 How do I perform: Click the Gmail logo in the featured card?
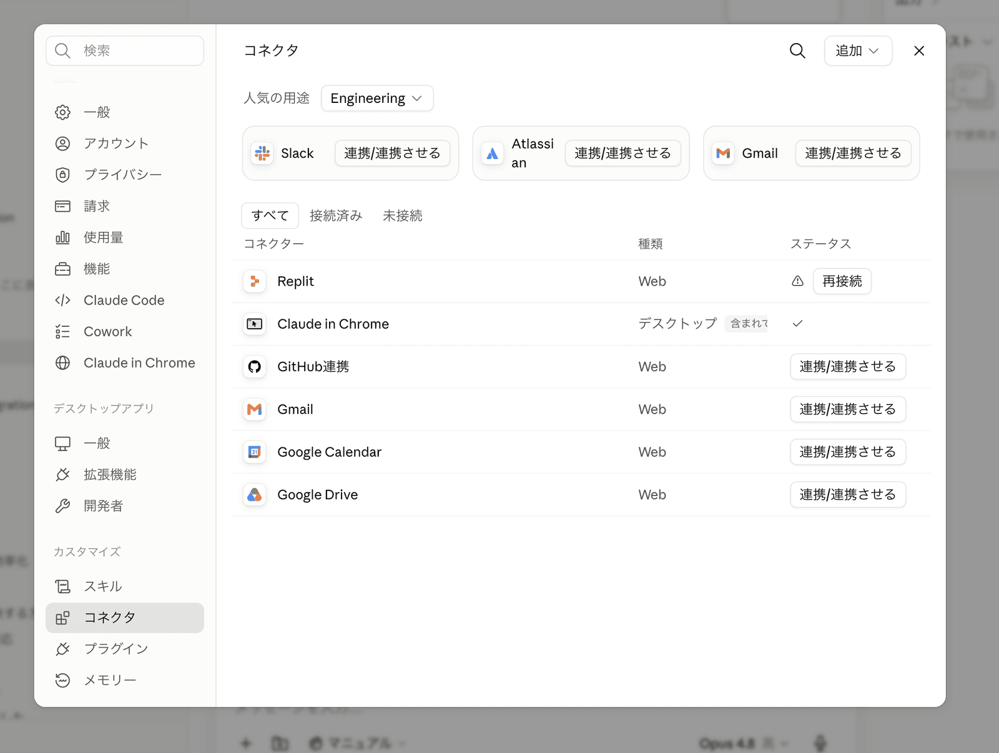click(x=723, y=153)
